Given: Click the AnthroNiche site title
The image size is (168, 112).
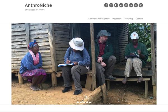Looking at the screenshot, I should coord(38,5).
